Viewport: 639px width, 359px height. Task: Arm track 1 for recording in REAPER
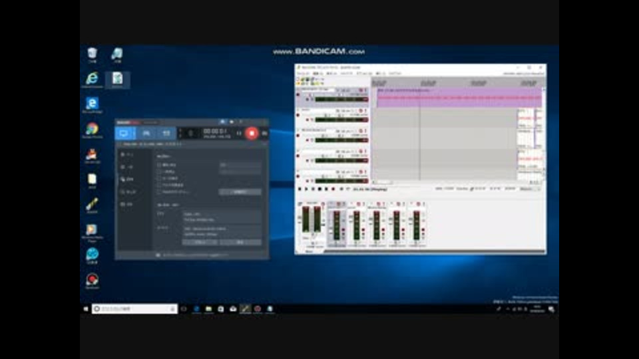tap(298, 94)
